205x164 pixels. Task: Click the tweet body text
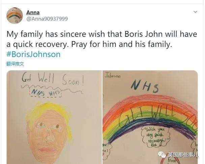(x=102, y=39)
